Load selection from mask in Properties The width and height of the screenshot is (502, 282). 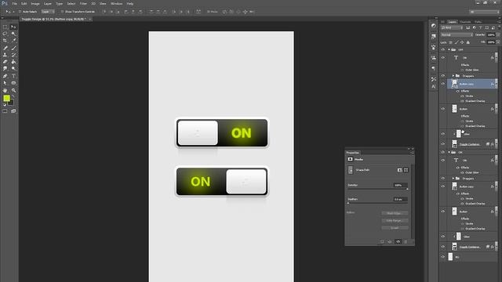point(382,242)
